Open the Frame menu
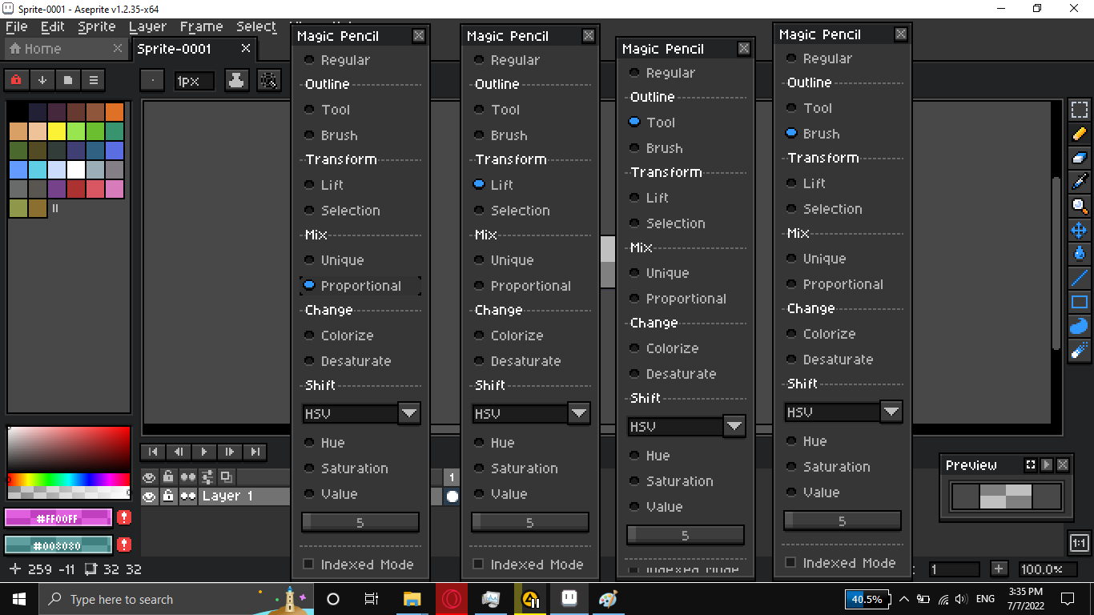The image size is (1094, 615). 201,26
